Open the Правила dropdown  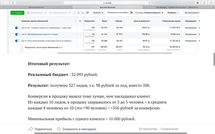click(x=98, y=13)
